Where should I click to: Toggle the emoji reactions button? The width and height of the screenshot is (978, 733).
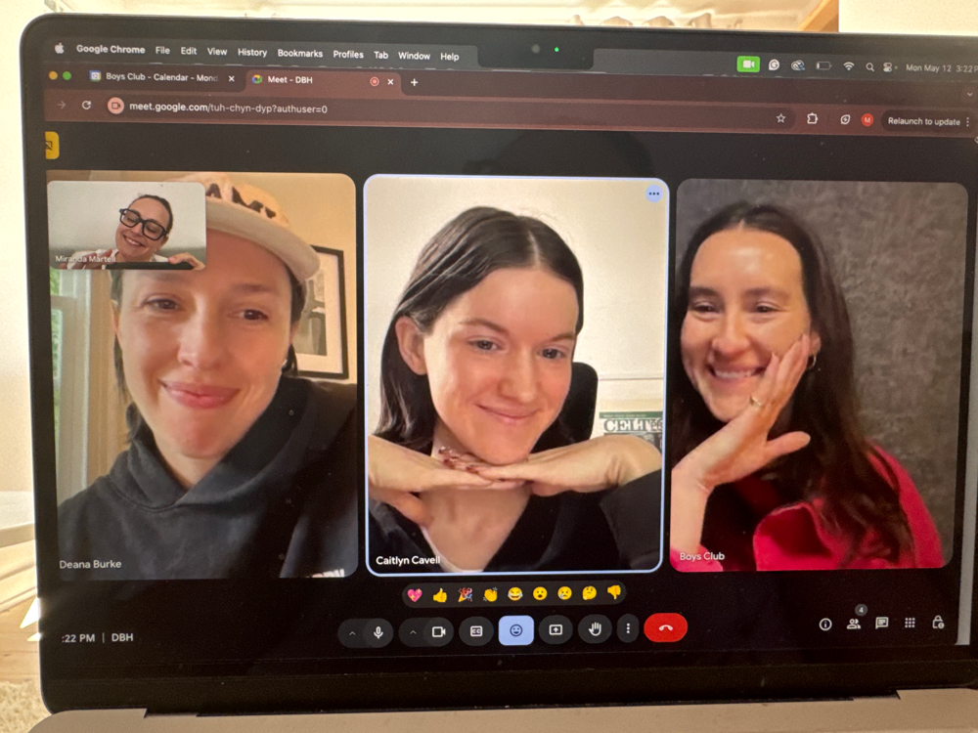tap(515, 630)
